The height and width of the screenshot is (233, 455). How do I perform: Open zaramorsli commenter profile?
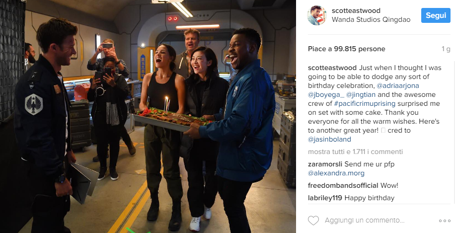pyautogui.click(x=325, y=164)
